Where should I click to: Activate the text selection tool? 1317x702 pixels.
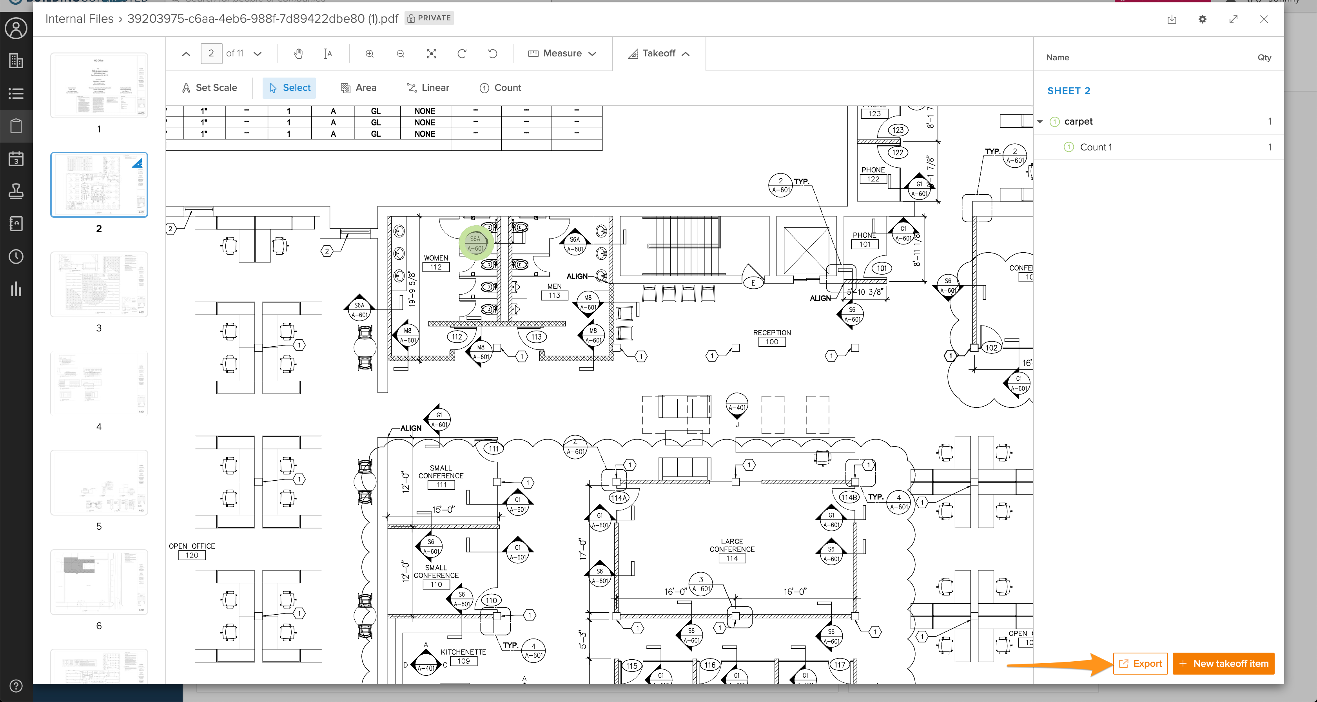(328, 54)
